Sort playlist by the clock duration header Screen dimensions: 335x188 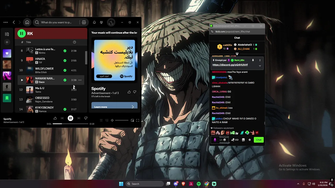tap(74, 42)
